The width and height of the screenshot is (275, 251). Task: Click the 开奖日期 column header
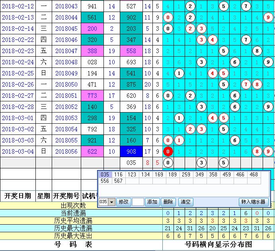coord(18,196)
